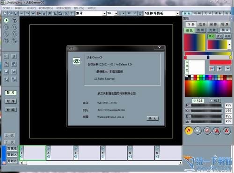Switch to the 素材 panel tab
Image resolution: width=234 pixels, height=173 pixels.
coord(219,14)
